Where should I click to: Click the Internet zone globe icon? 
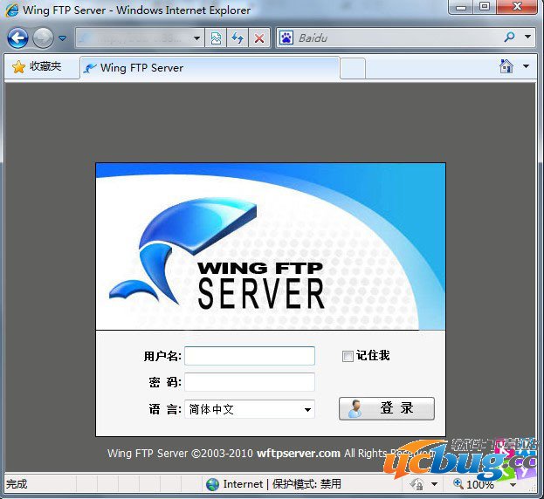coord(212,484)
